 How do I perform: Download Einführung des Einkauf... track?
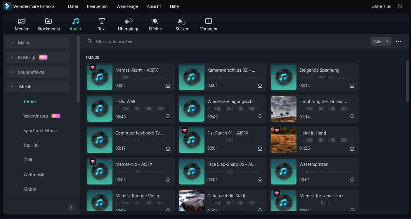tap(352, 116)
